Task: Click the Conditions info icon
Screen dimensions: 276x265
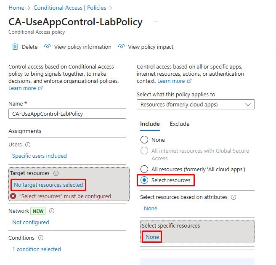Action: pos(41,238)
